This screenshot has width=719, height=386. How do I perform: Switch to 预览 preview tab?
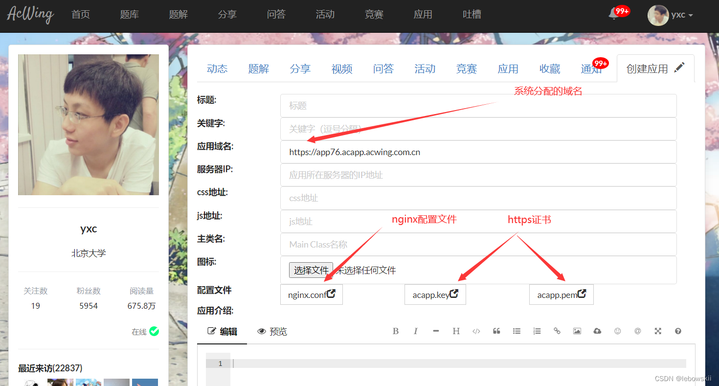(x=272, y=331)
